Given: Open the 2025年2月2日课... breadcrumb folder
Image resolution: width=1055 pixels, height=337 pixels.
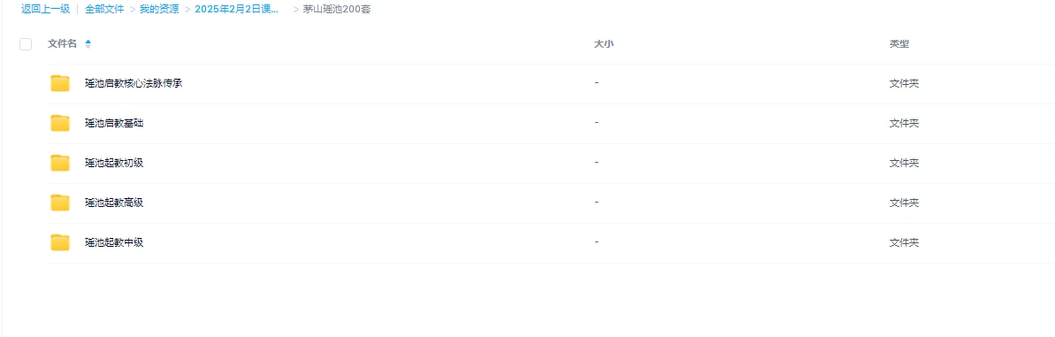Looking at the screenshot, I should (237, 10).
